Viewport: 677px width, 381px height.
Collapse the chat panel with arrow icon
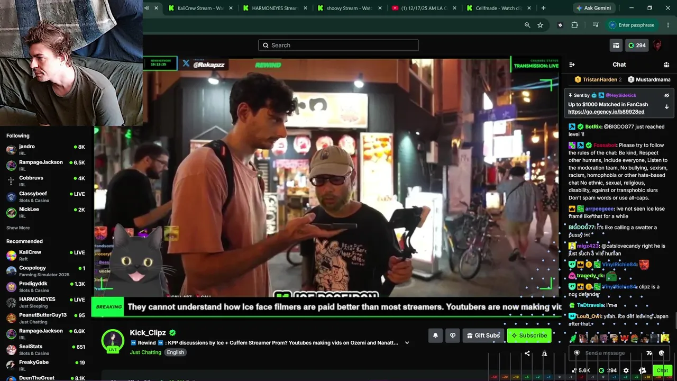(x=572, y=65)
